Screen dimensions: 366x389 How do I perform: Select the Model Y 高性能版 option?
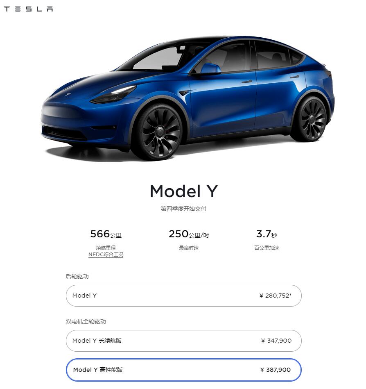click(x=183, y=370)
